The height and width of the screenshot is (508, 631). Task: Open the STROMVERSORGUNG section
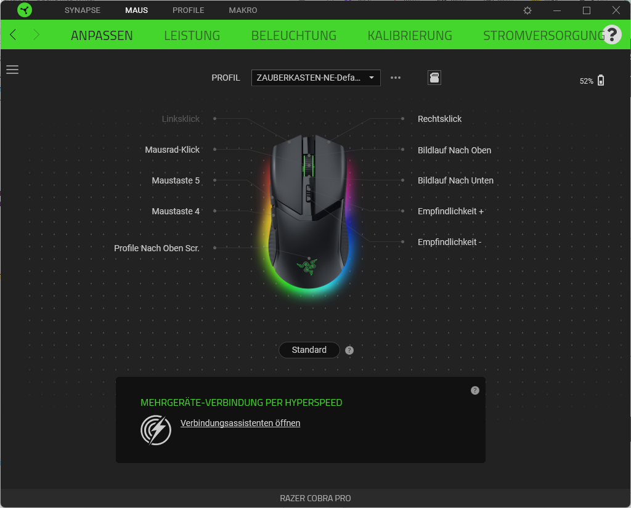point(543,35)
